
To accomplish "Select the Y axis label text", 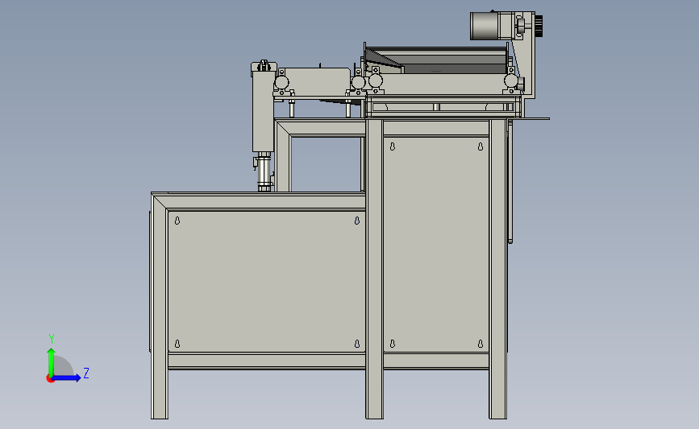I will pyautogui.click(x=52, y=339).
